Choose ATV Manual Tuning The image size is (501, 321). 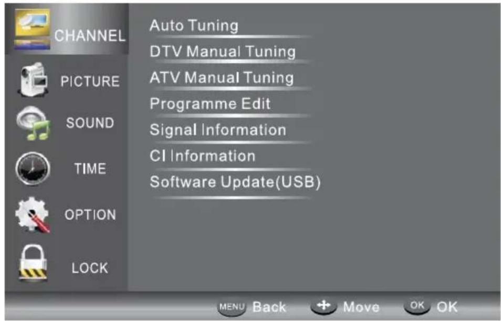[222, 78]
